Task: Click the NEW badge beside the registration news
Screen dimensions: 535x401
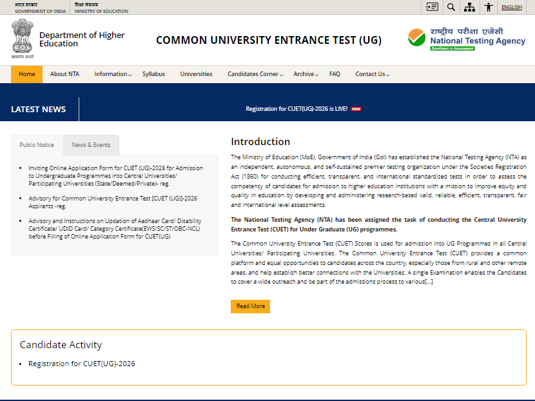Action: (x=356, y=108)
